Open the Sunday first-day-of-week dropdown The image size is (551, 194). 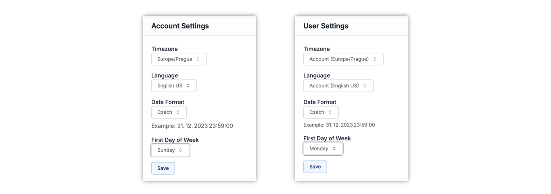coord(170,150)
